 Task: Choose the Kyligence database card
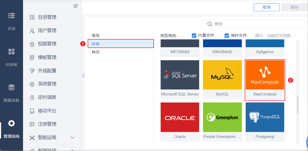point(265,48)
